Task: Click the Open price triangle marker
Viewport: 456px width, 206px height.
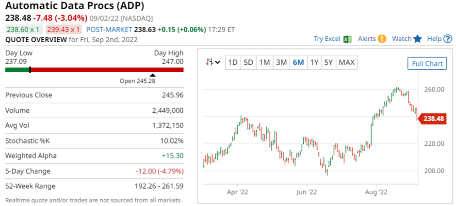Action: (152, 75)
